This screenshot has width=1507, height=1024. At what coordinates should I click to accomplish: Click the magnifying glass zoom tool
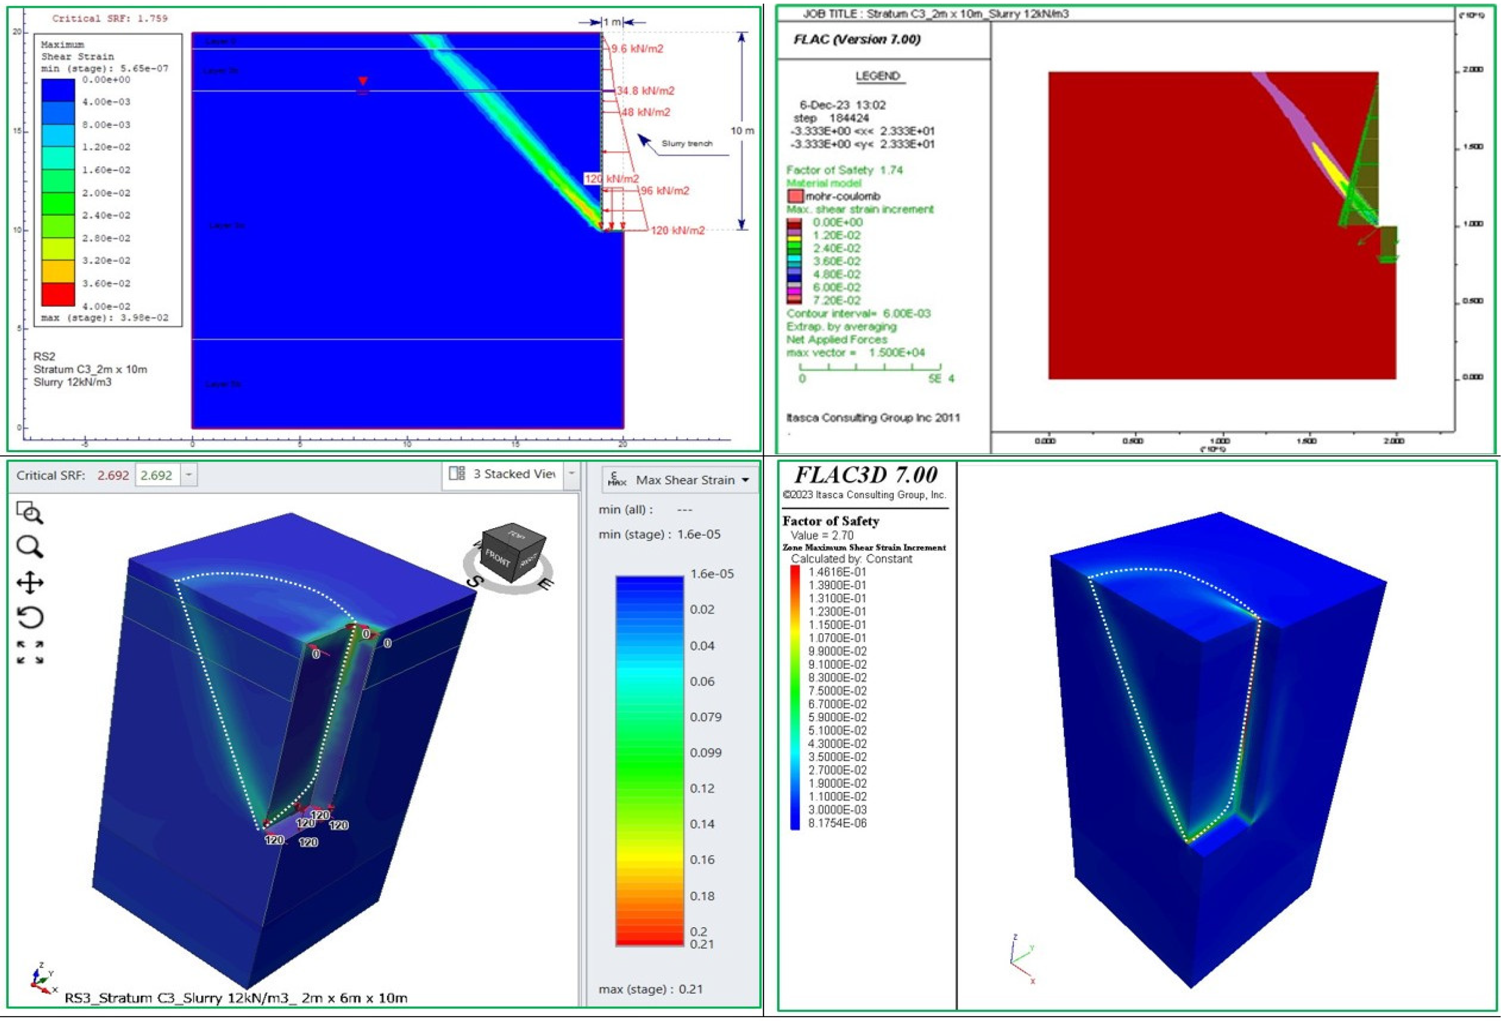(29, 547)
